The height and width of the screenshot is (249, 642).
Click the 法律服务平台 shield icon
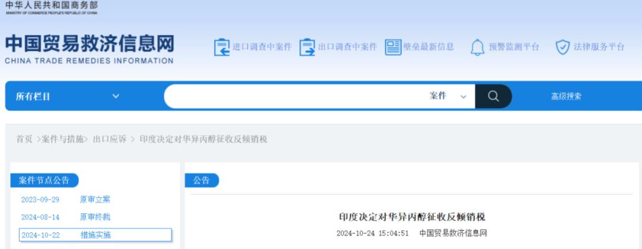coord(562,47)
